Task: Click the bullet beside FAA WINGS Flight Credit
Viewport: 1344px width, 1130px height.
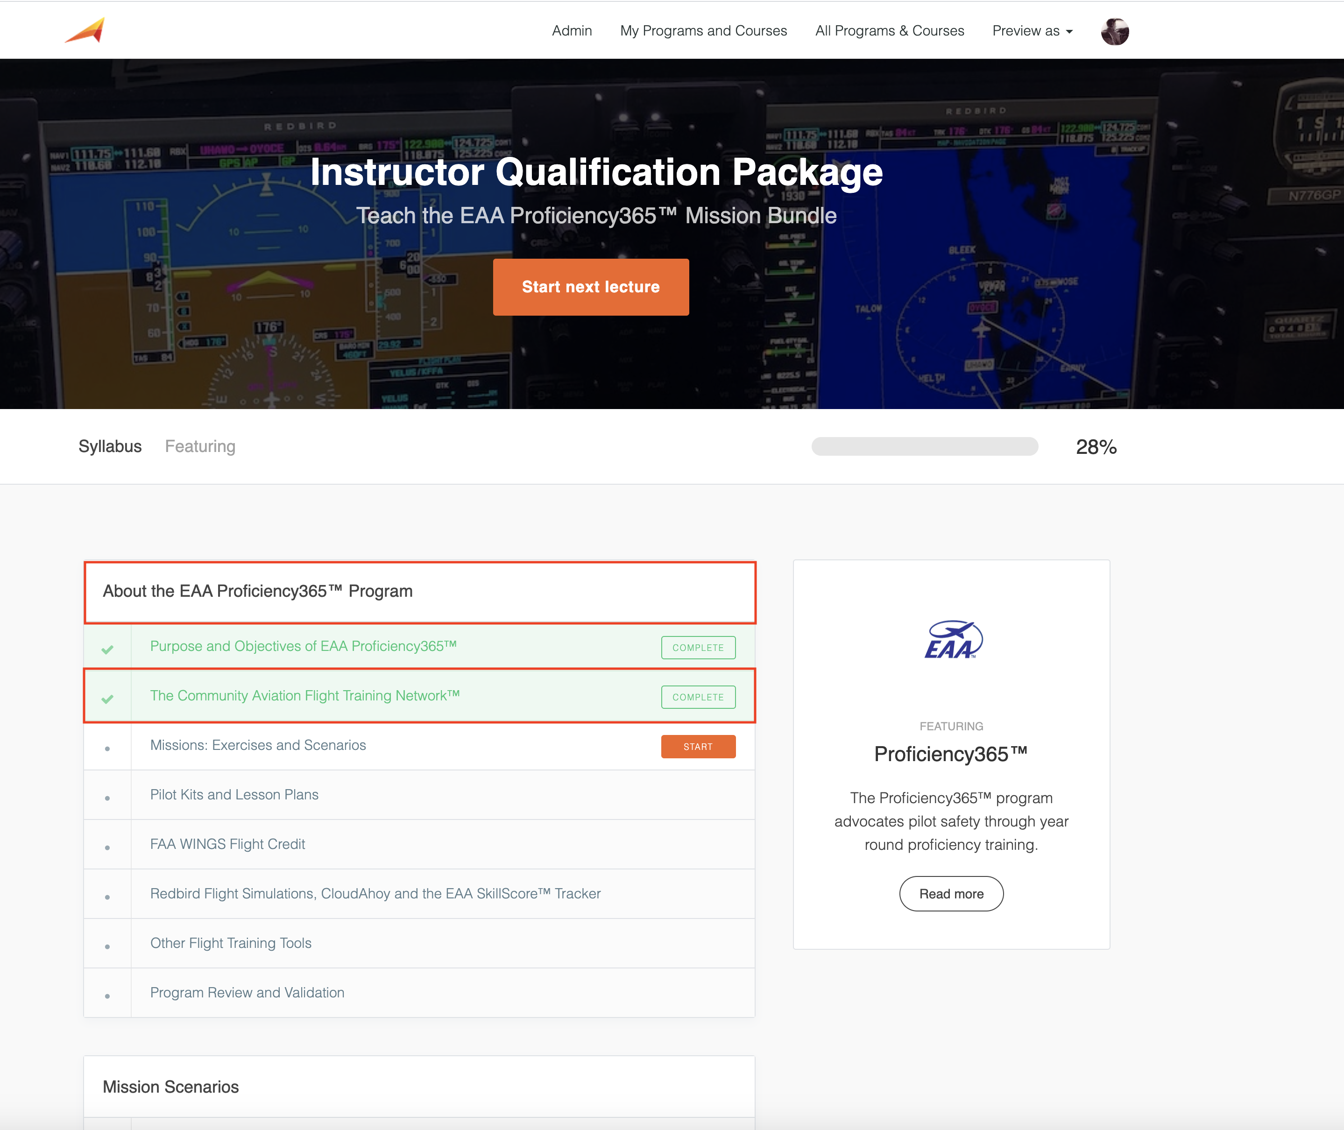Action: (107, 847)
